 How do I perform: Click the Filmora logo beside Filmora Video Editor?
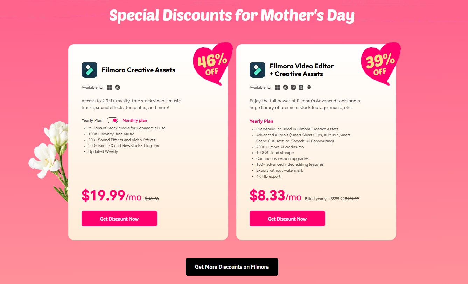[x=257, y=70]
